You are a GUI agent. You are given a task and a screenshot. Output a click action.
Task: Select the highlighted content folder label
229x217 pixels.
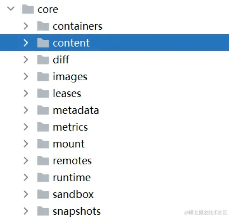[71, 43]
